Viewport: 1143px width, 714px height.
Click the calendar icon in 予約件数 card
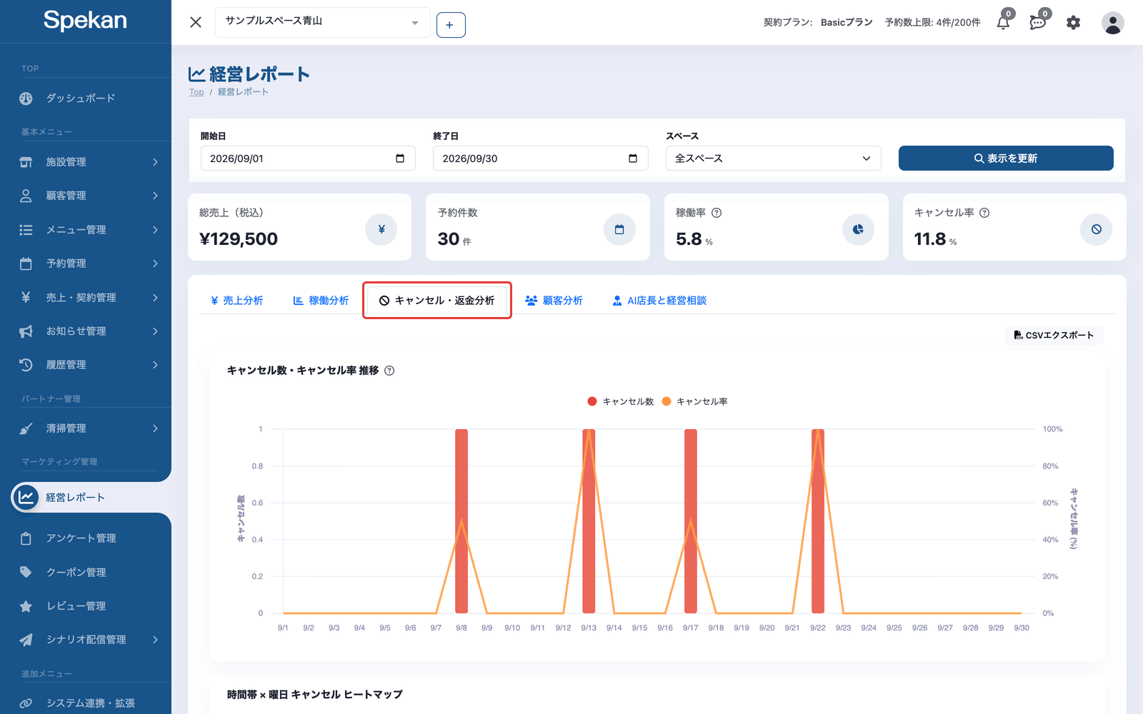click(619, 229)
